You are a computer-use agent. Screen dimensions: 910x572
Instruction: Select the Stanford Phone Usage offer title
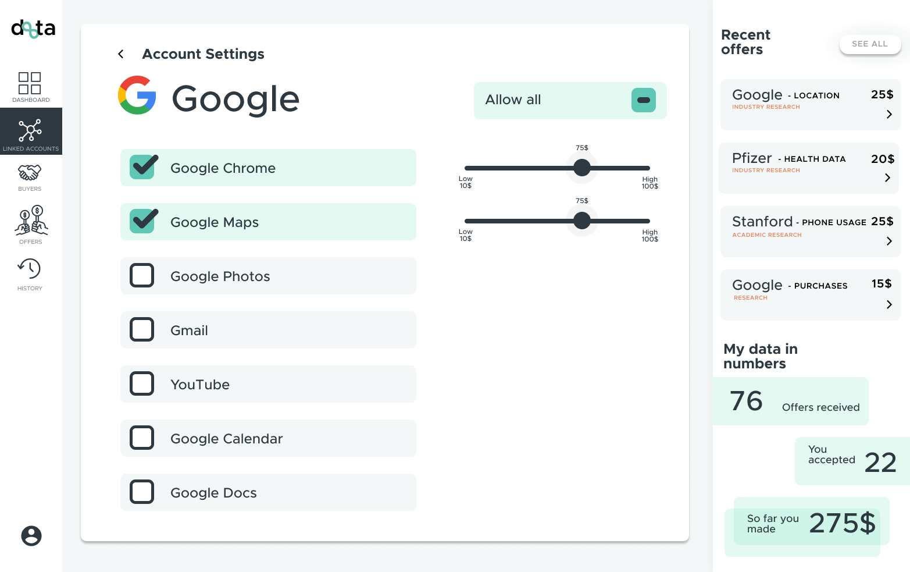click(799, 222)
